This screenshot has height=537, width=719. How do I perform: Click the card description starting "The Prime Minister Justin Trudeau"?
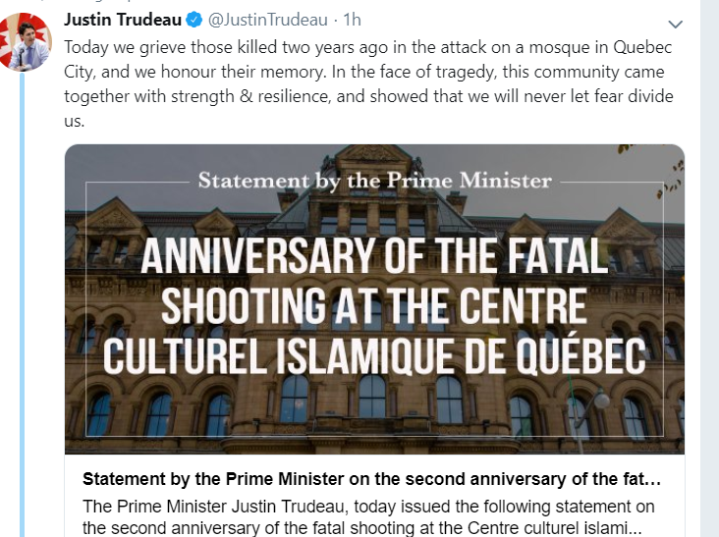(x=368, y=516)
